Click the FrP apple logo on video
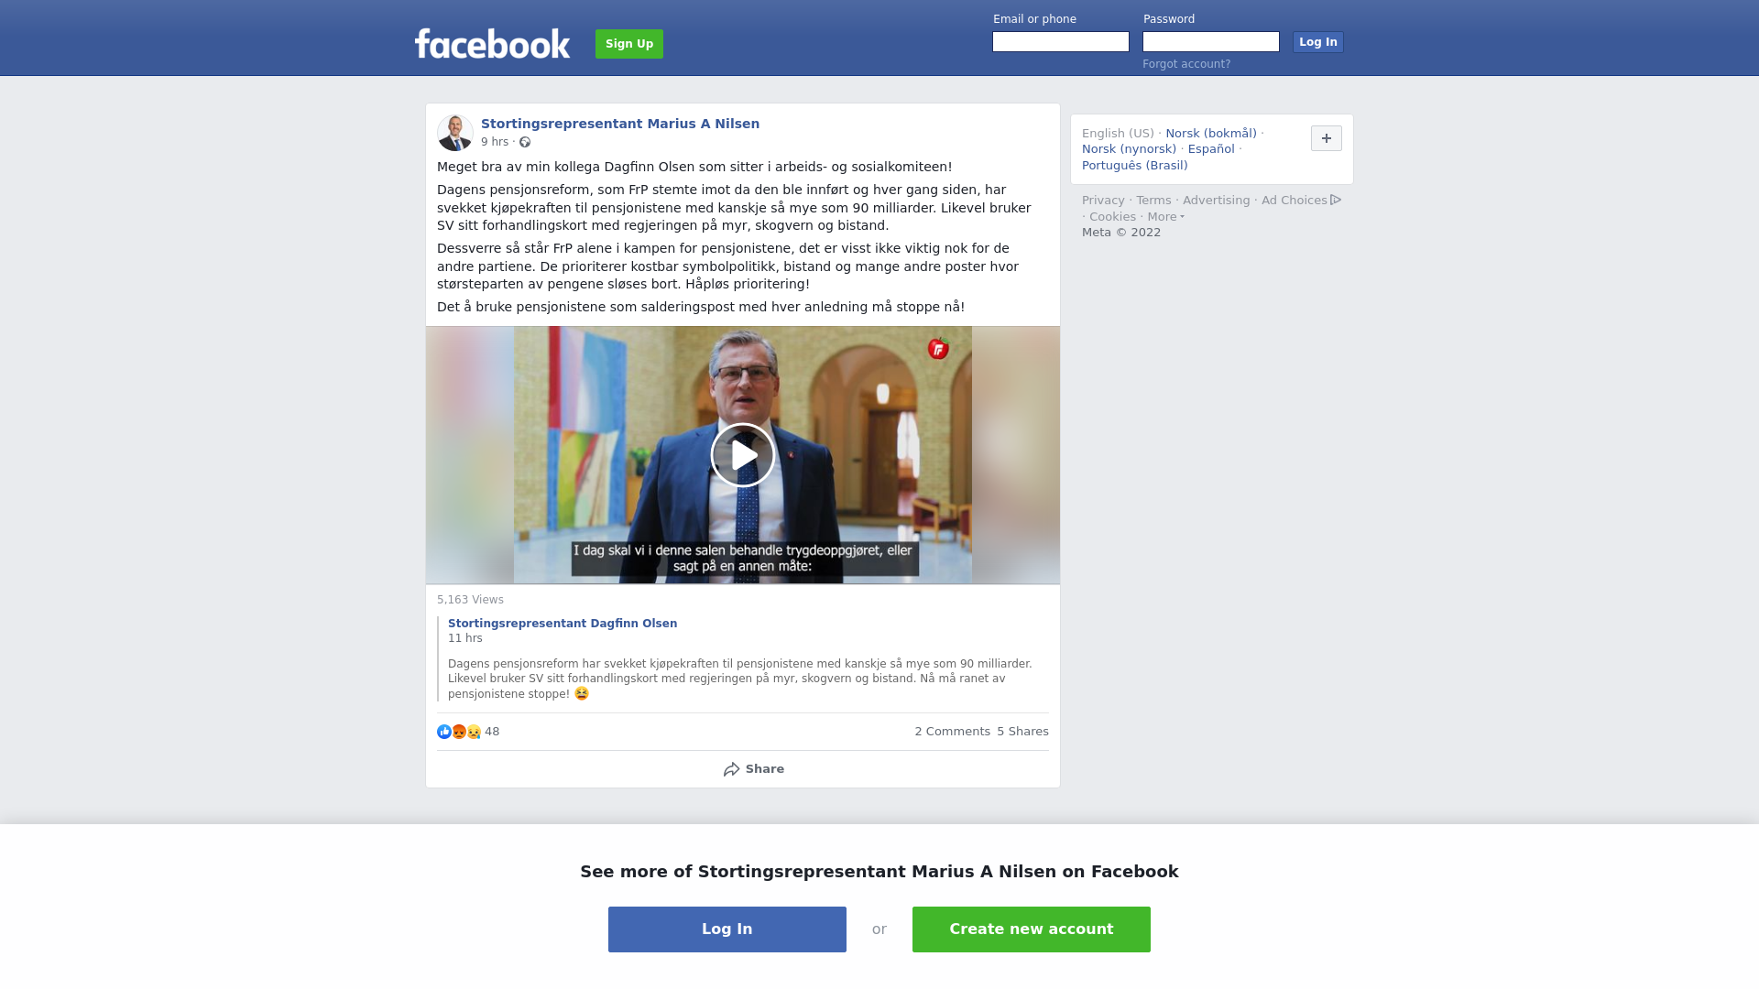The width and height of the screenshot is (1759, 989). click(x=938, y=348)
